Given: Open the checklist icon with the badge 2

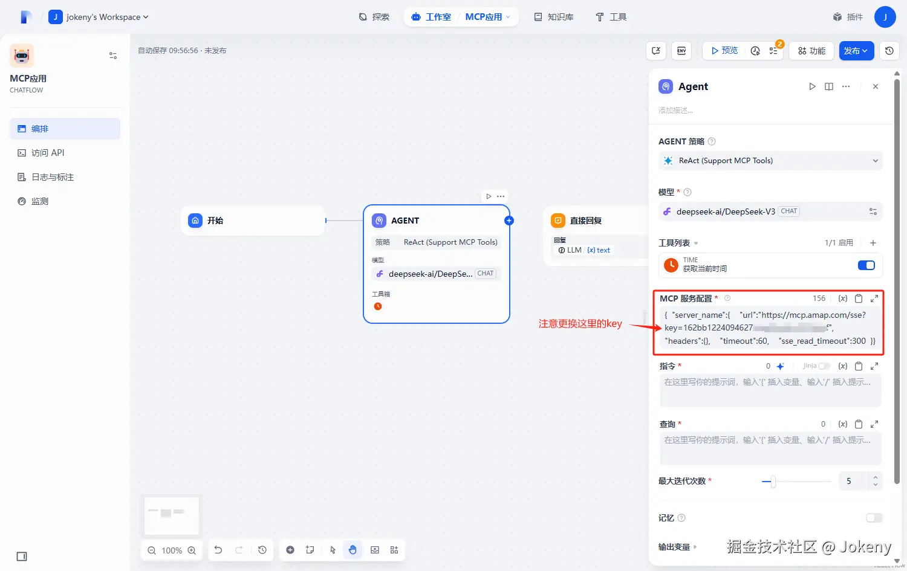Looking at the screenshot, I should 773,51.
